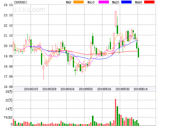Click the 14万 volume axis label
Screen dimensions: 172x126
9,109
